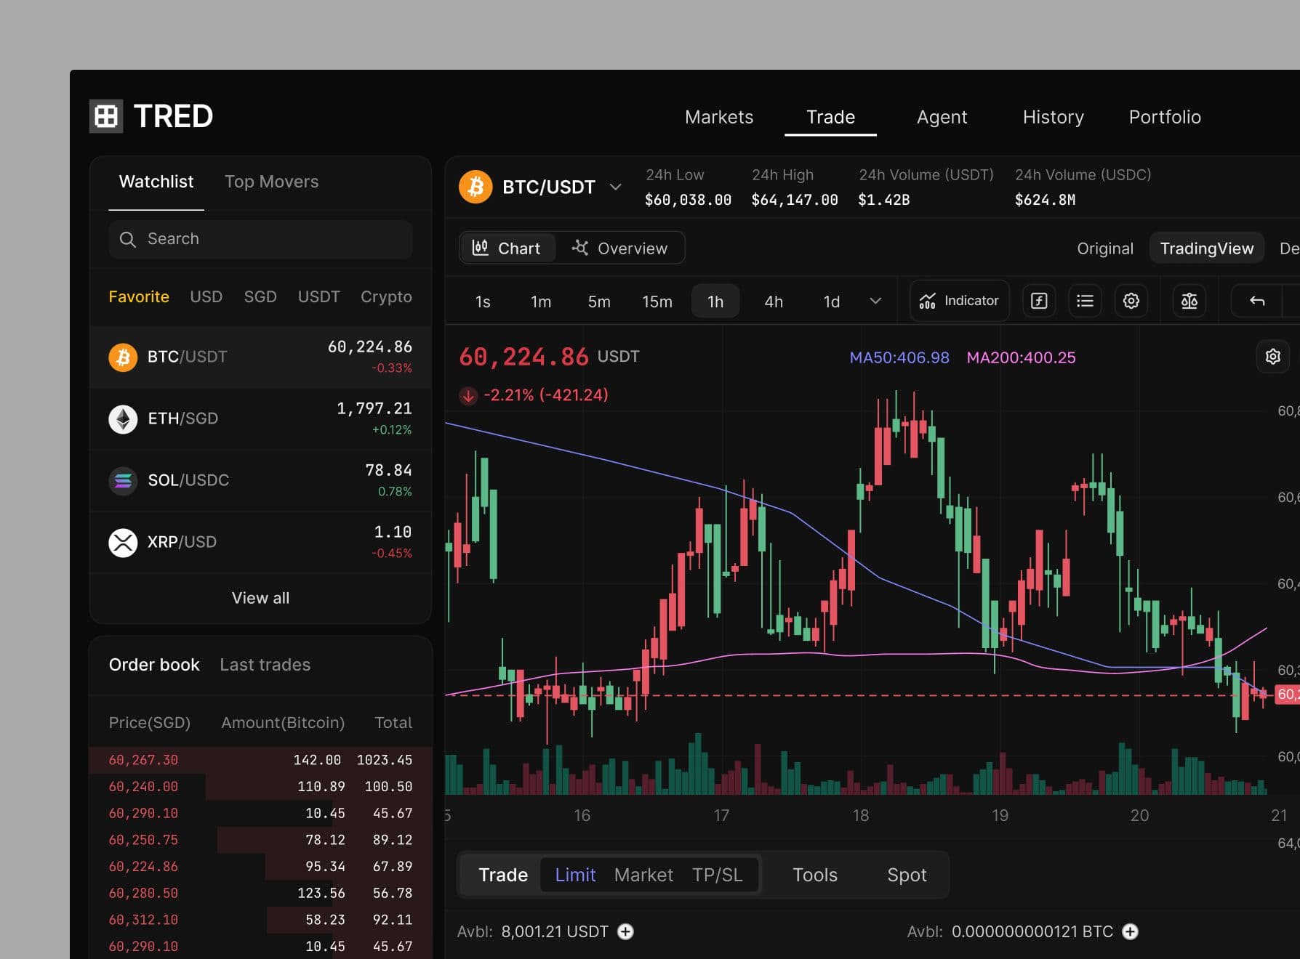The image size is (1300, 959).
Task: Click order book price 60,267.30
Action: click(143, 760)
